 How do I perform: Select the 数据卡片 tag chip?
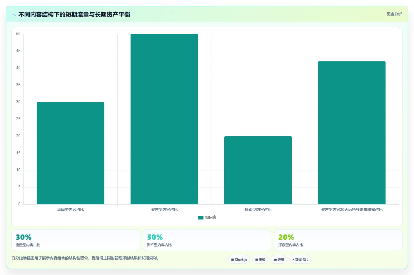[x=300, y=259]
